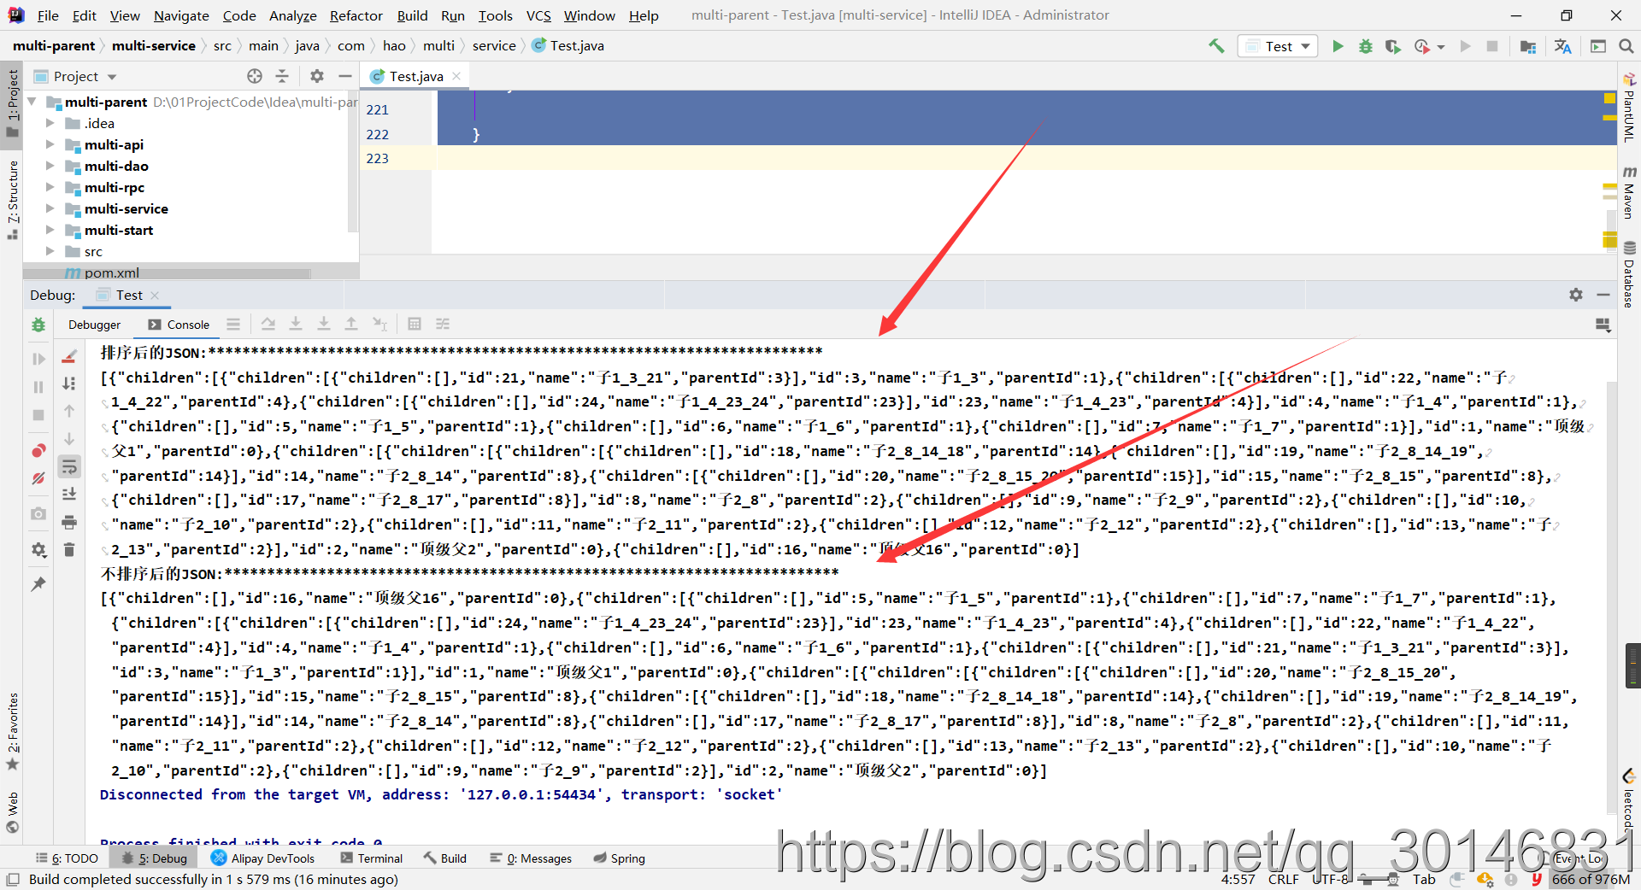Open the Navigate menu
Screen dimensions: 1641x890
pos(181,15)
